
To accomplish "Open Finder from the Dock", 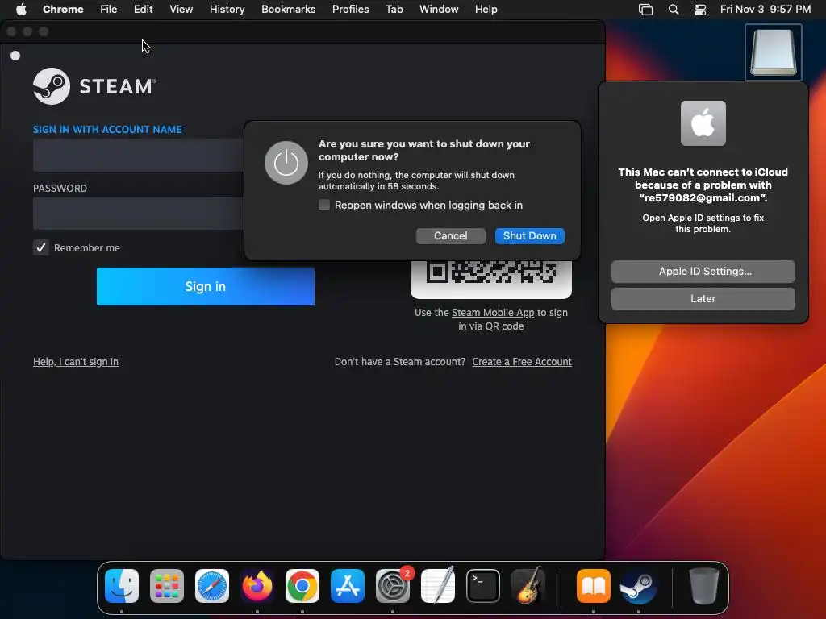I will pyautogui.click(x=122, y=586).
